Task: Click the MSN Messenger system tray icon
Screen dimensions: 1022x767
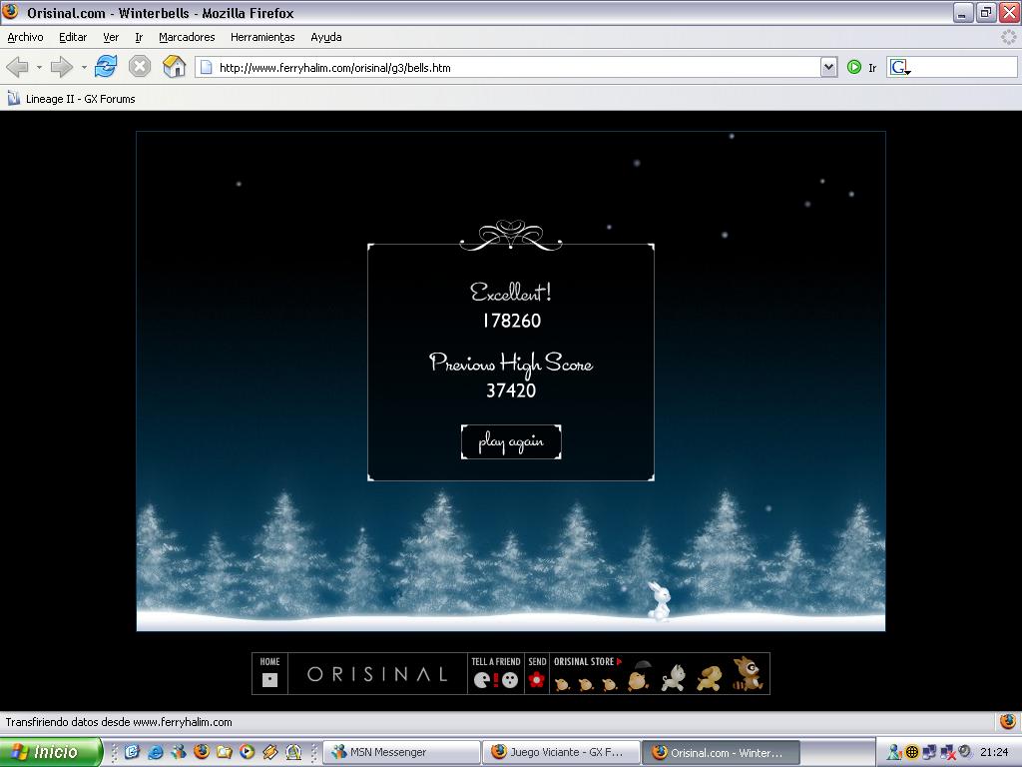Action: [x=895, y=752]
